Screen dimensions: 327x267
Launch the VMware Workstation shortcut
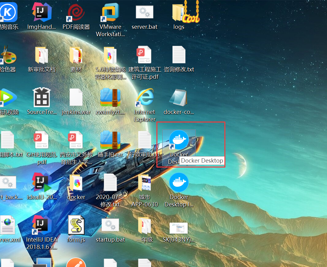tap(110, 13)
